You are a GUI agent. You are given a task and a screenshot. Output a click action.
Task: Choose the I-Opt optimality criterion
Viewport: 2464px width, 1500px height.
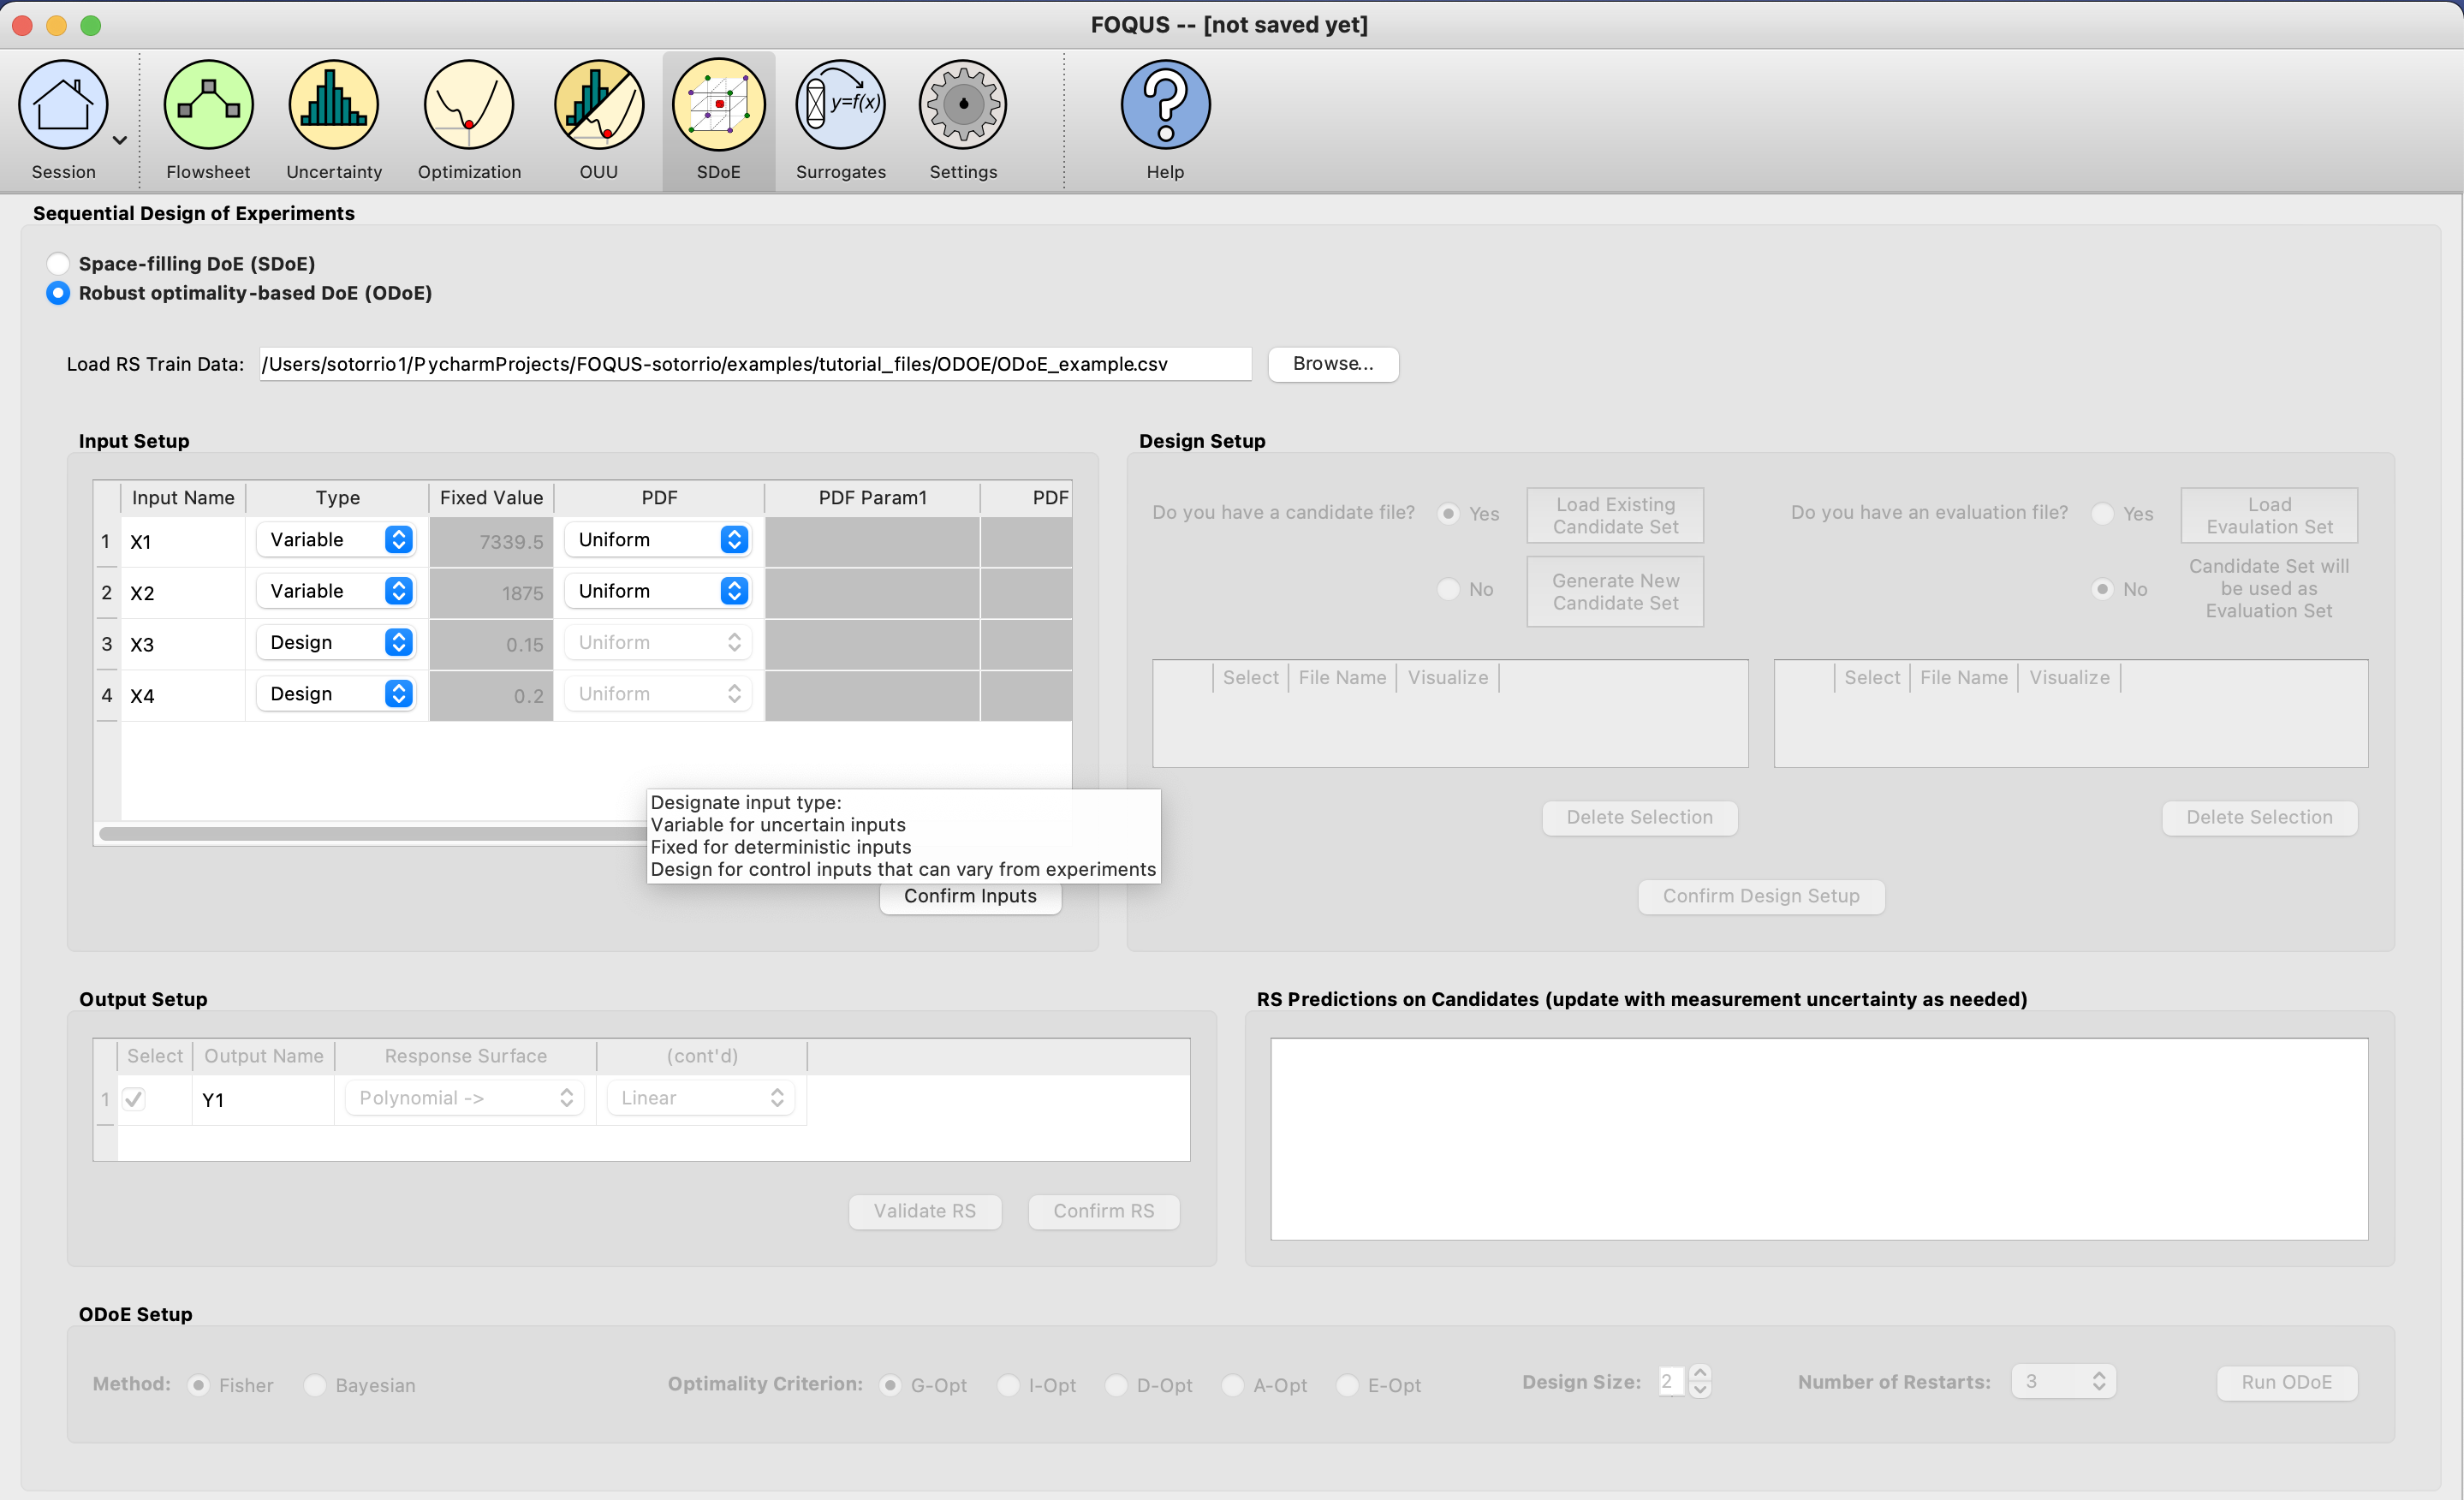[1008, 1385]
